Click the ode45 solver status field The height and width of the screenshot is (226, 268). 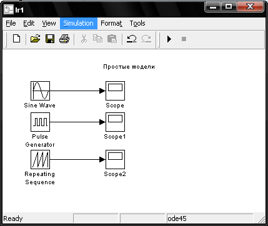(210, 219)
